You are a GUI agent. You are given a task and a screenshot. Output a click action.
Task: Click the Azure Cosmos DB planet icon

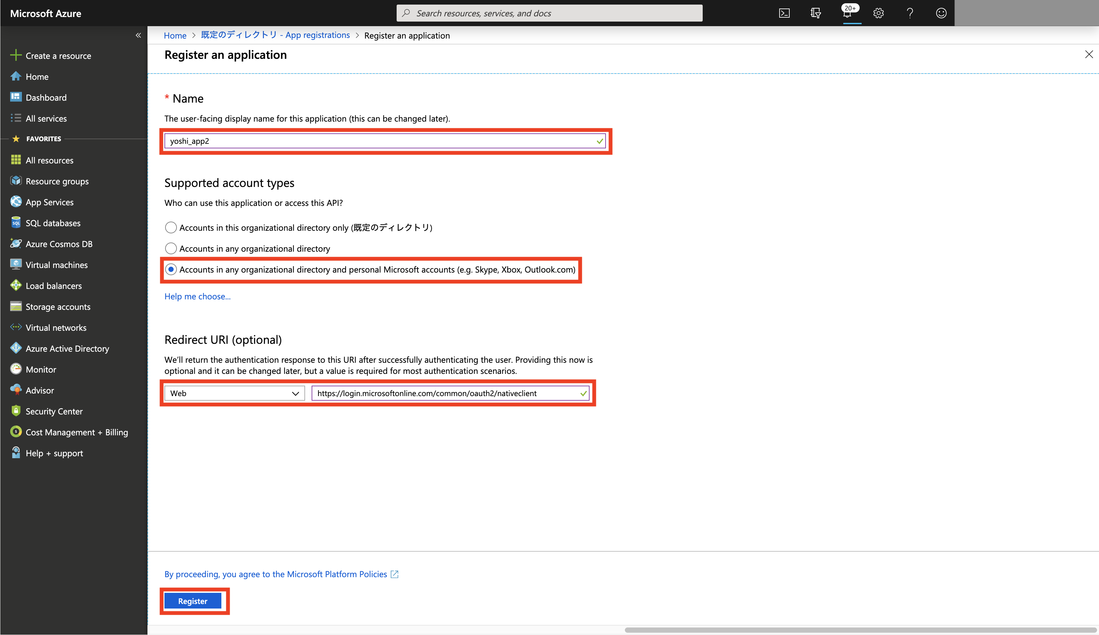pyautogui.click(x=16, y=243)
